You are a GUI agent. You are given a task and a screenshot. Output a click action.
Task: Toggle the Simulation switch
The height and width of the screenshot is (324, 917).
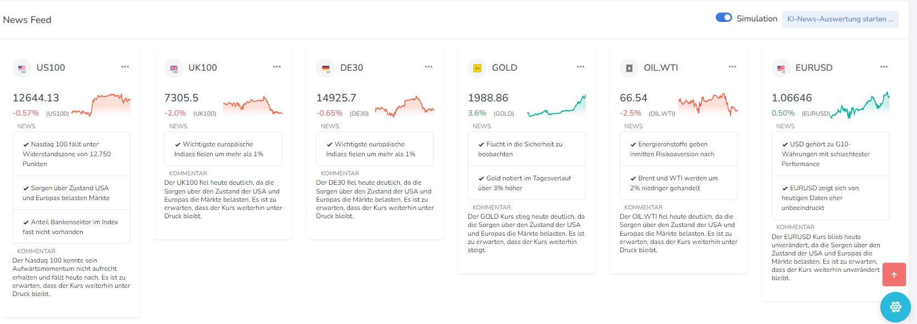tap(724, 18)
